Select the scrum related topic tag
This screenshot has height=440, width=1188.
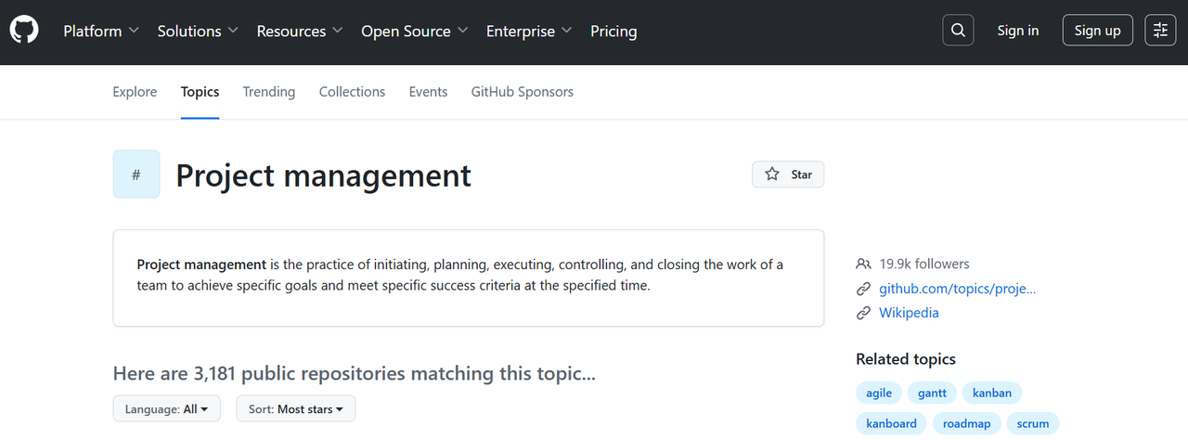coord(1032,423)
